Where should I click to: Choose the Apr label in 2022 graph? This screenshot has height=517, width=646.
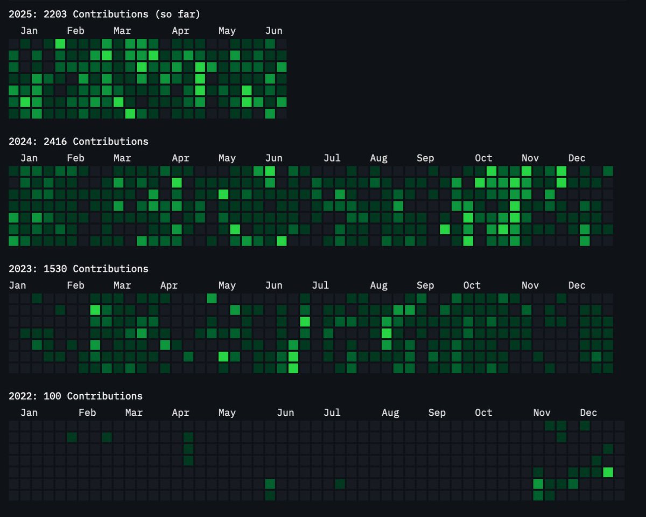(180, 413)
